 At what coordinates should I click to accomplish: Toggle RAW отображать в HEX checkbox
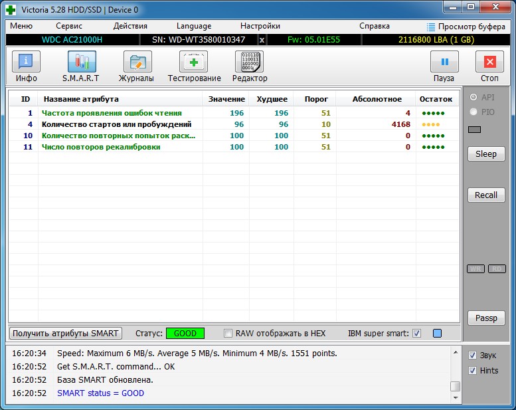click(x=228, y=334)
